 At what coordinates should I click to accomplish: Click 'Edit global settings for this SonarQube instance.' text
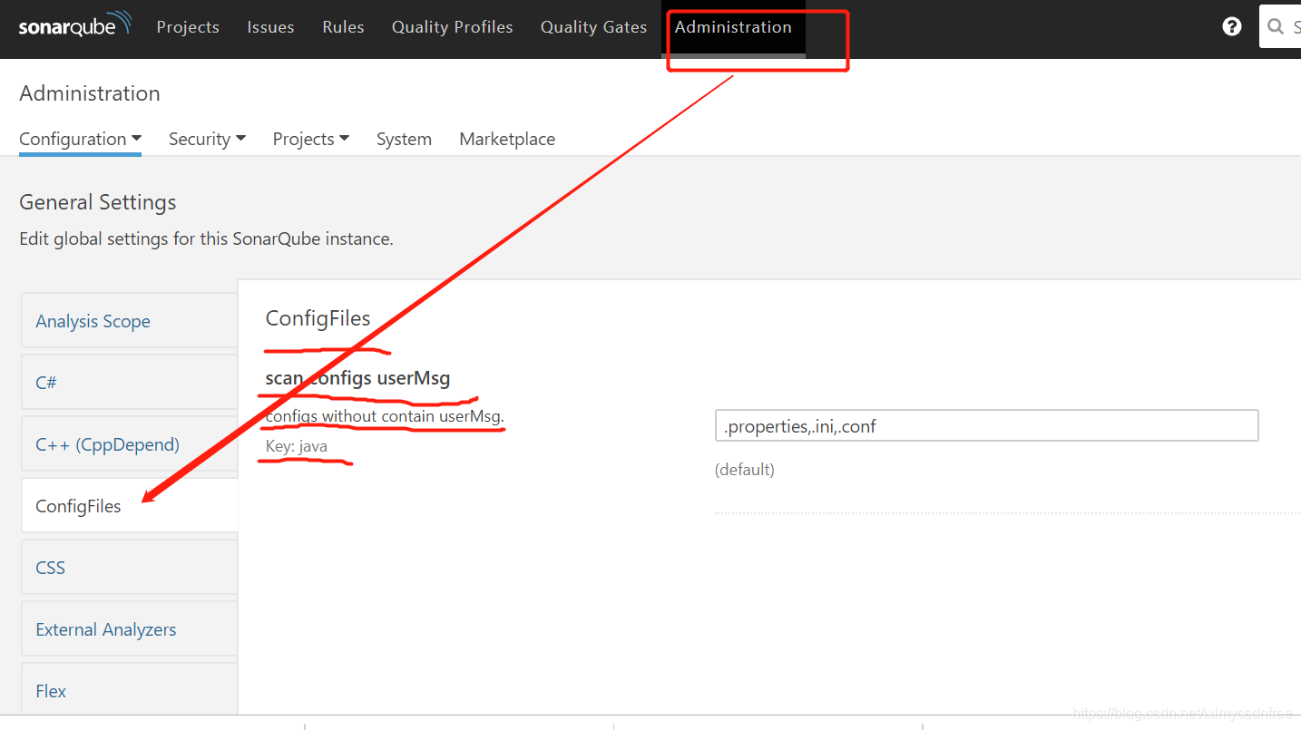[206, 239]
